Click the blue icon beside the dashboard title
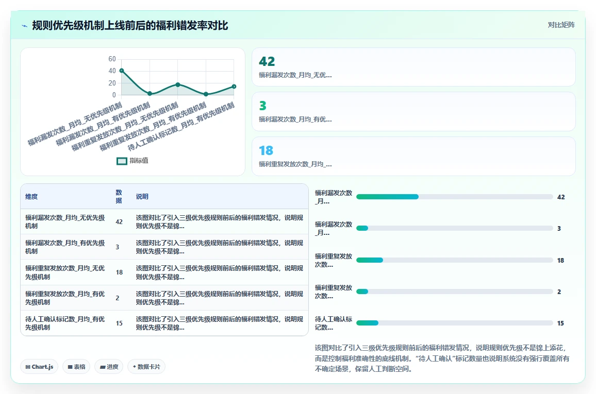The width and height of the screenshot is (596, 394). click(25, 26)
